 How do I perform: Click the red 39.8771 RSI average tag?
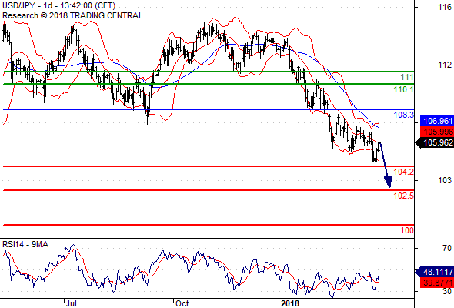tap(437, 283)
